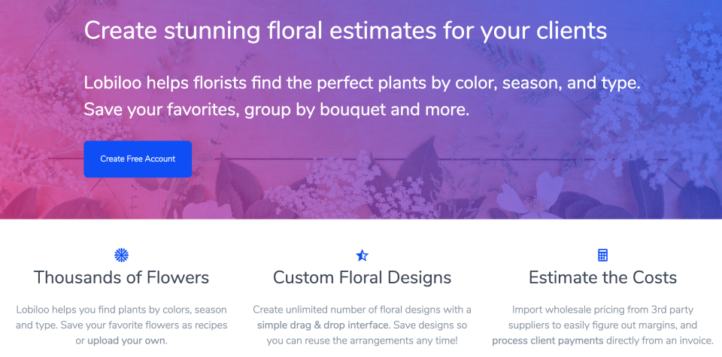Click the "Import wholesale pricing from 3rd party" line

(x=602, y=310)
